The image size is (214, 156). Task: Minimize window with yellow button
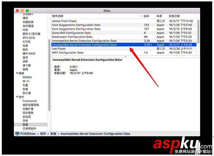coord(22,11)
